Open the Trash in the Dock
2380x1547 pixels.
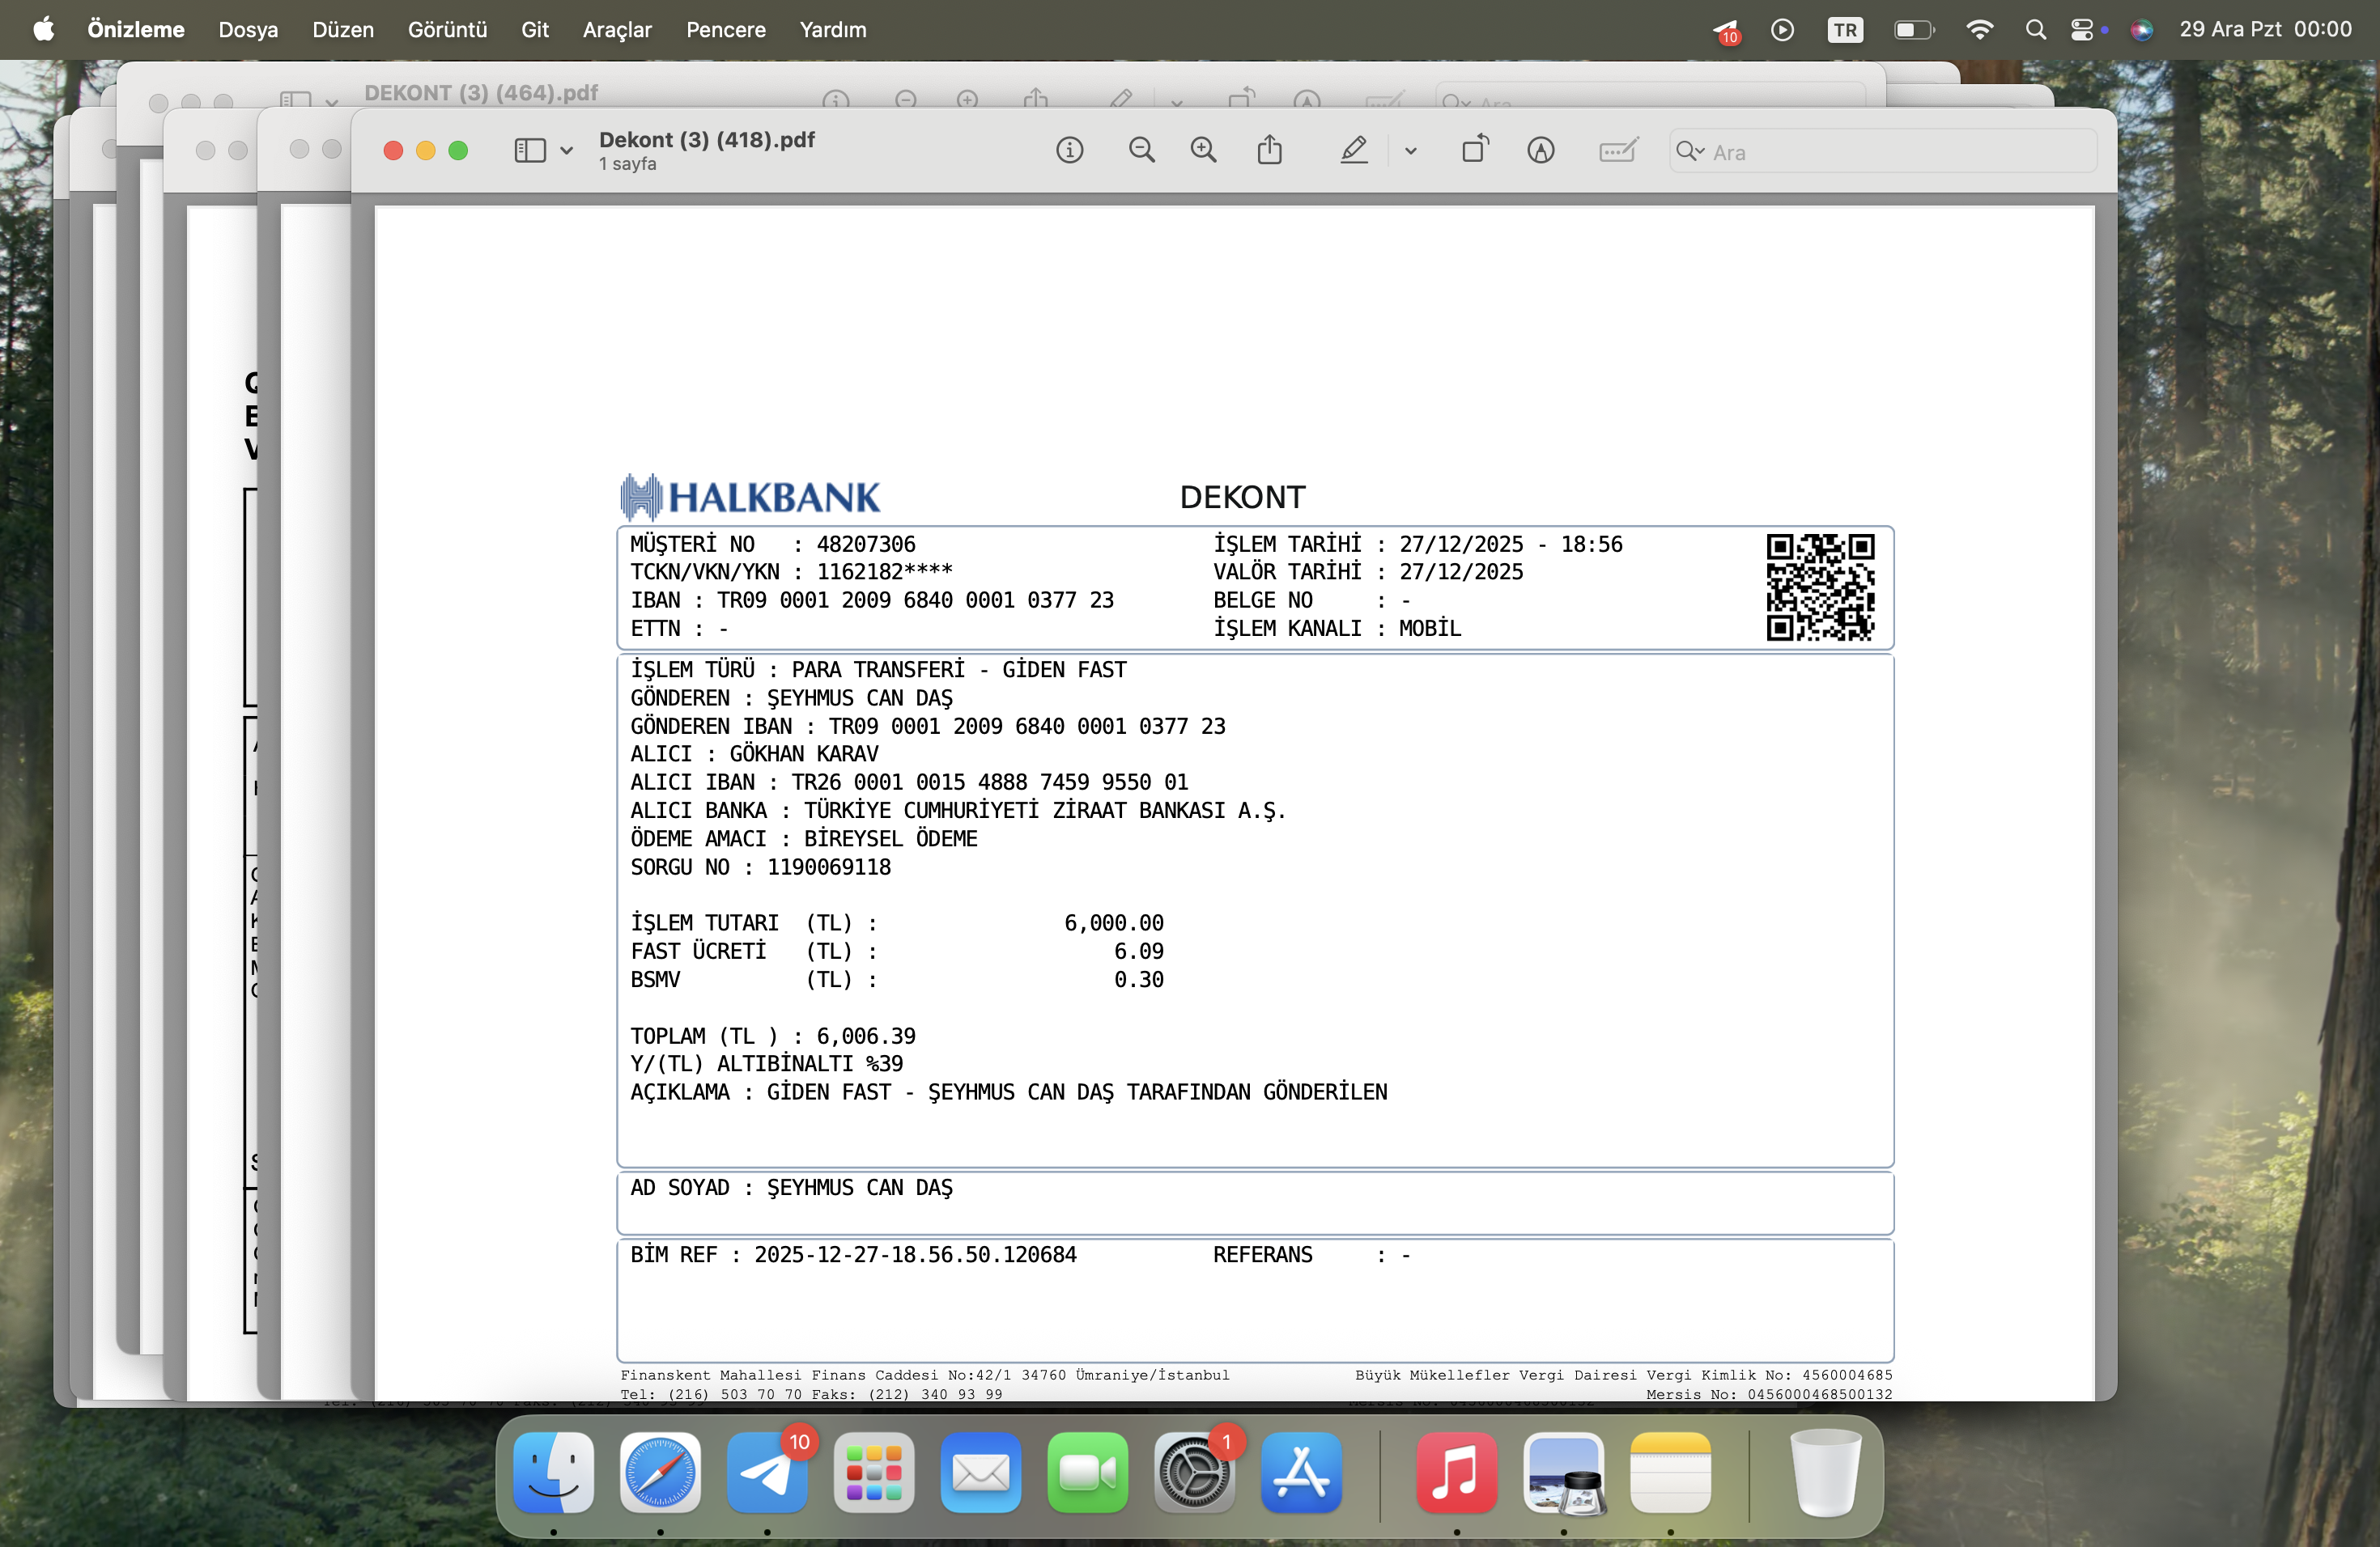(1825, 1472)
